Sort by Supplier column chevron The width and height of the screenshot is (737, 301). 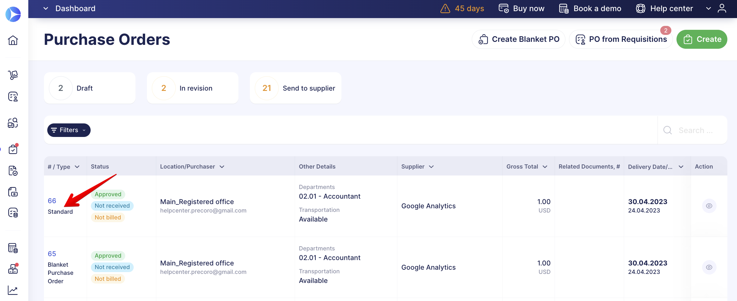[x=431, y=167]
